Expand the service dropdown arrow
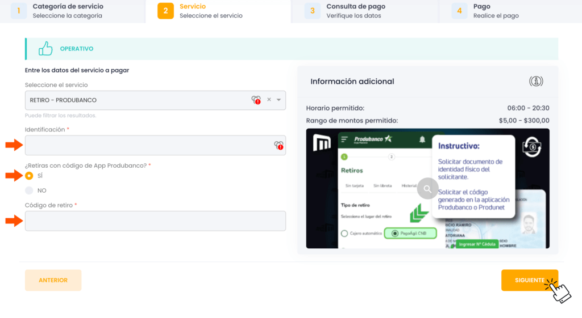Image resolution: width=582 pixels, height=318 pixels. point(278,100)
